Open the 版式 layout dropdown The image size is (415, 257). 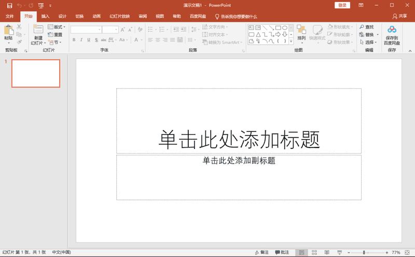(57, 27)
